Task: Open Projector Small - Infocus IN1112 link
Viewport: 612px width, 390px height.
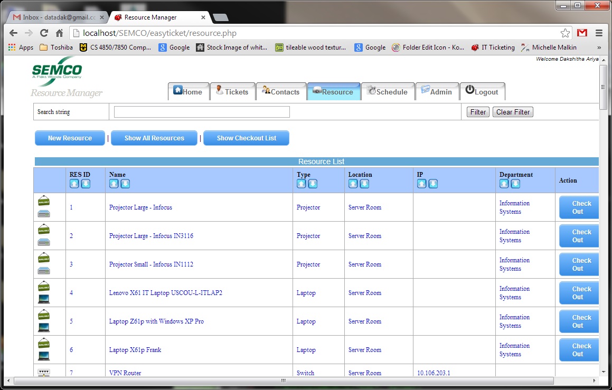Action: tap(151, 264)
